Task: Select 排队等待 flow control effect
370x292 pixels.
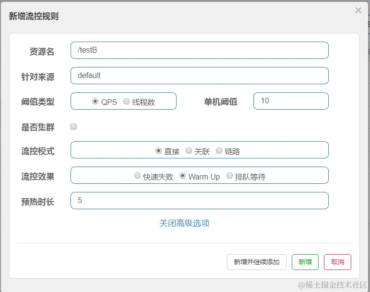Action: 229,176
